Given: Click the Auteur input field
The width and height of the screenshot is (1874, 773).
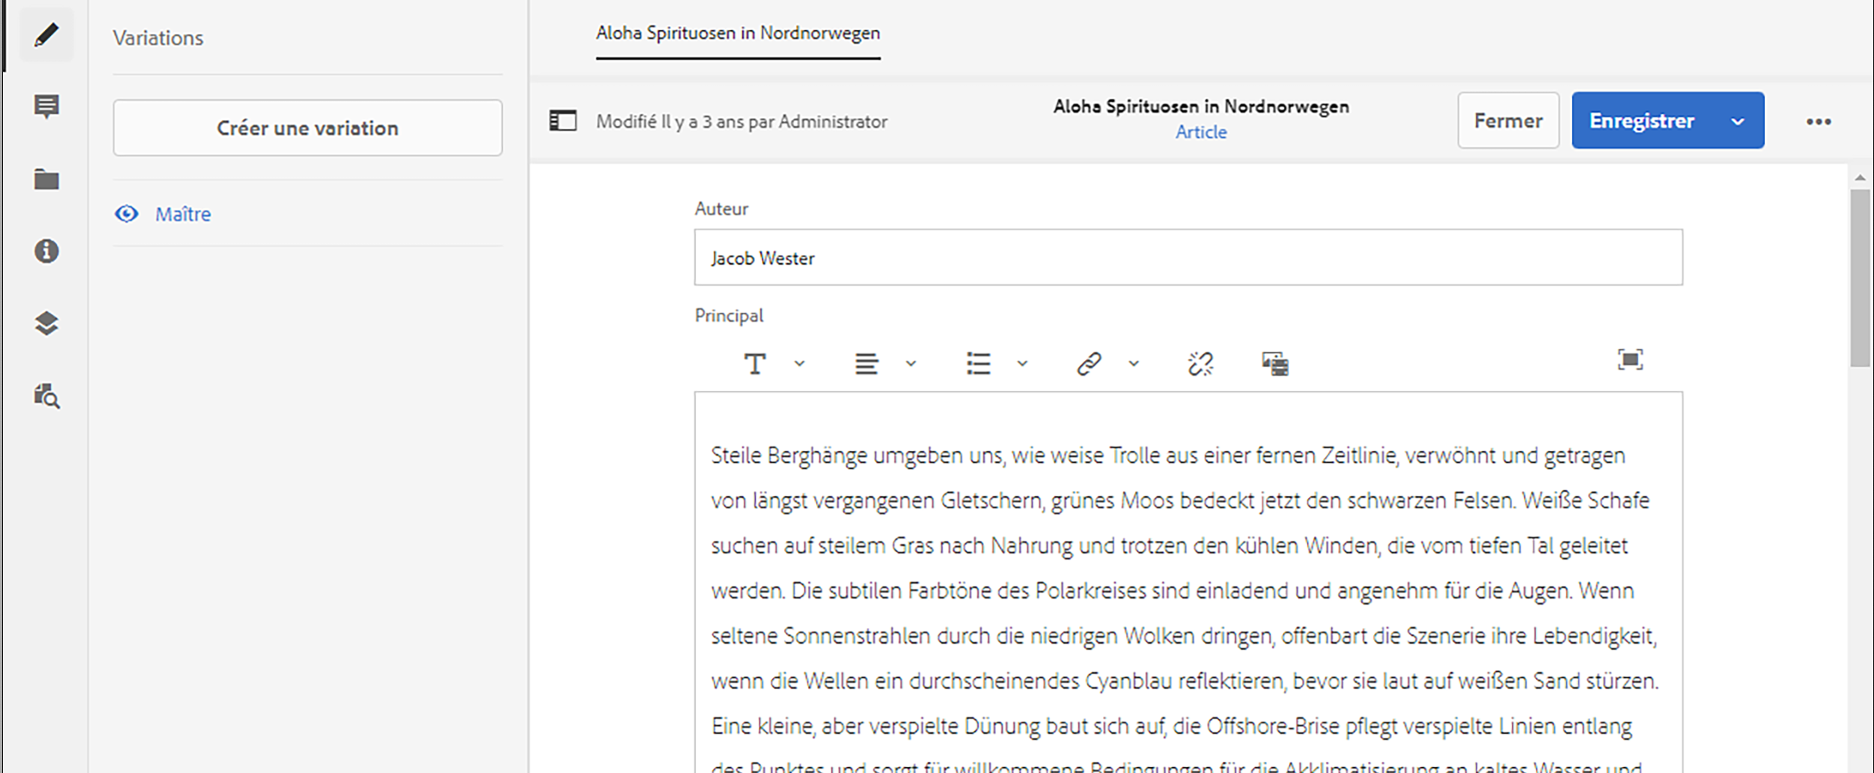Looking at the screenshot, I should [x=1188, y=257].
